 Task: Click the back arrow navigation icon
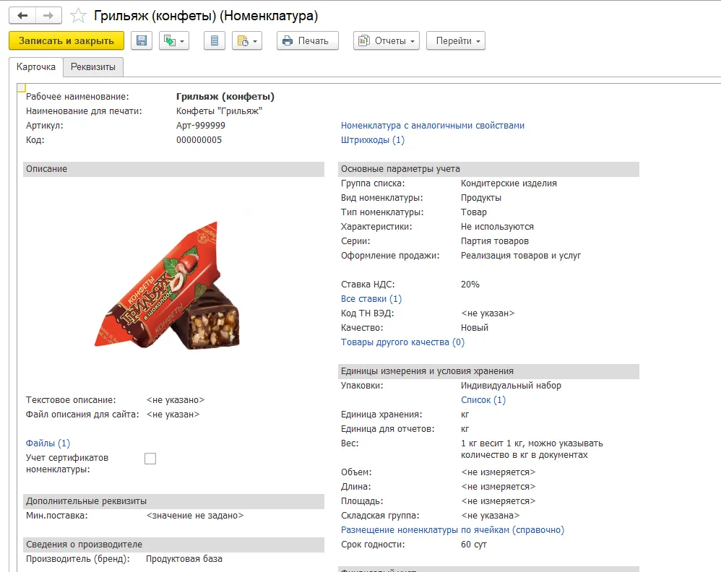pos(22,16)
